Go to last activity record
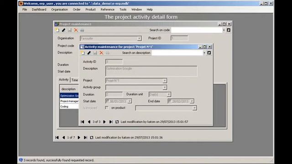292x164 pixels. (111, 122)
